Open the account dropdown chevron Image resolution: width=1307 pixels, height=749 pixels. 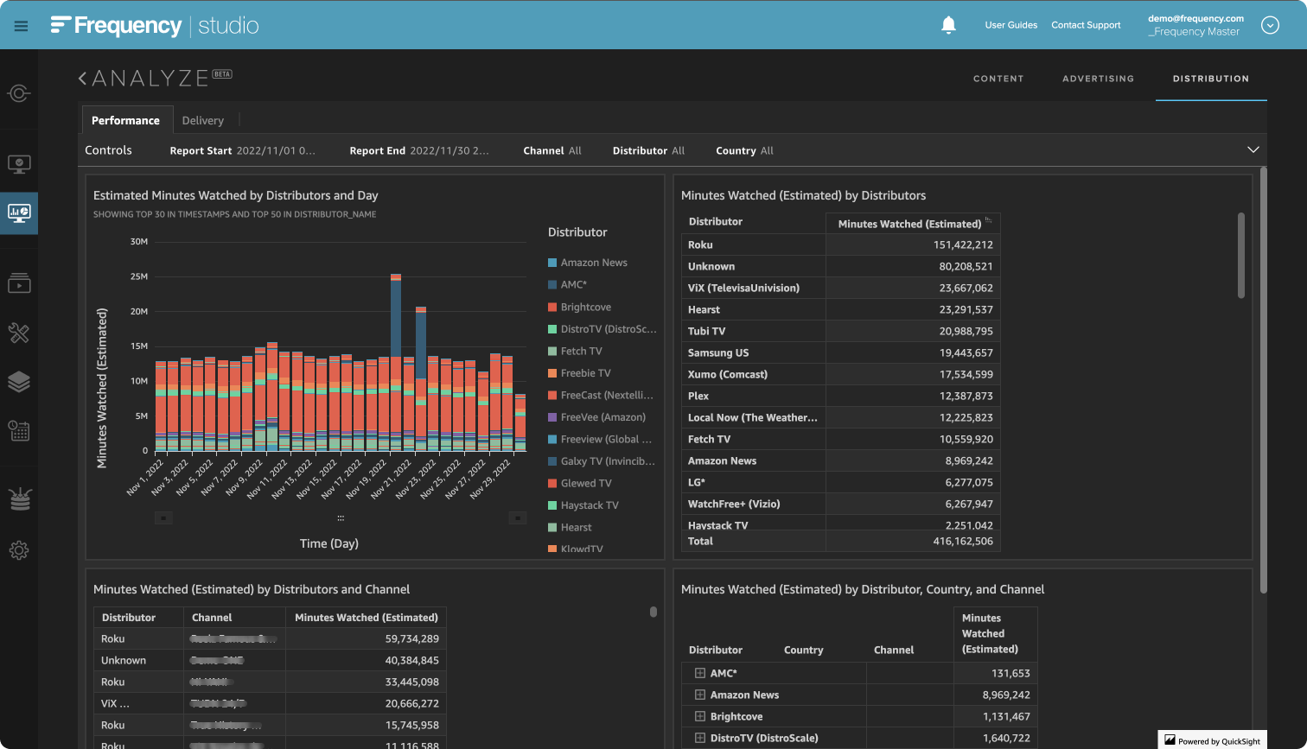click(x=1270, y=25)
